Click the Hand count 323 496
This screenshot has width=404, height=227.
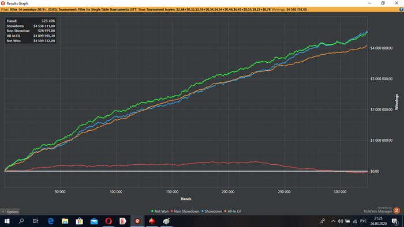coord(48,21)
